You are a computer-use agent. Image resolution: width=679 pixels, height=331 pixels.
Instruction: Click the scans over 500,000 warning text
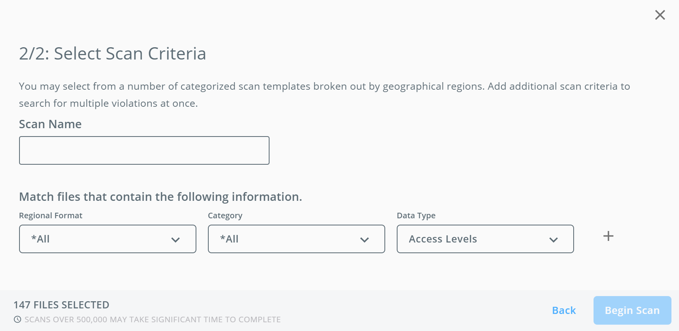click(153, 319)
